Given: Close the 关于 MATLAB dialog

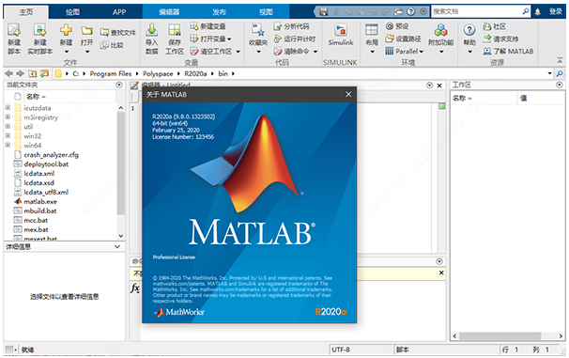Looking at the screenshot, I should 348,94.
